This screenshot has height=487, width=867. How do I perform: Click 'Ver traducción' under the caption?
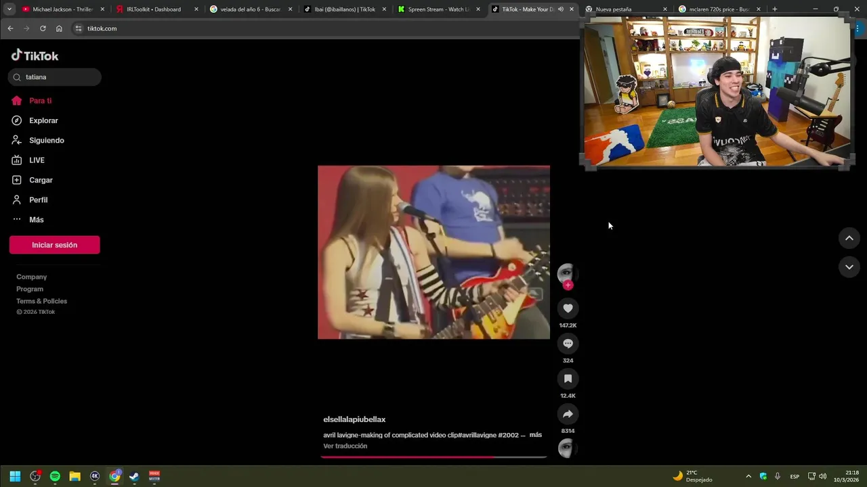point(345,446)
